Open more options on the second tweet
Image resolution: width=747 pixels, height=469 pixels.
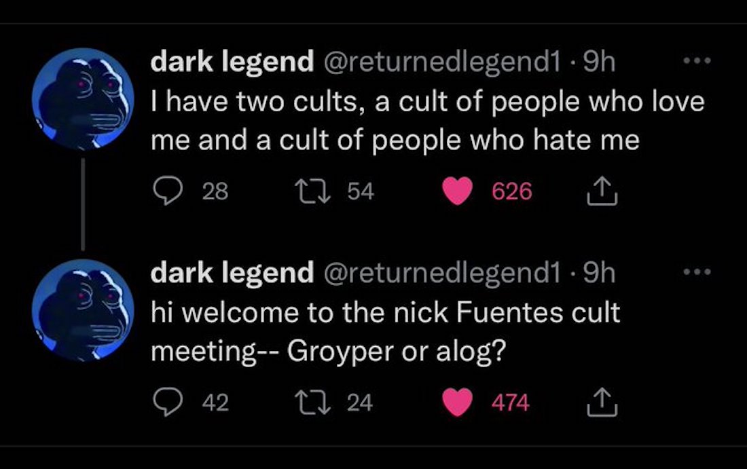696,272
